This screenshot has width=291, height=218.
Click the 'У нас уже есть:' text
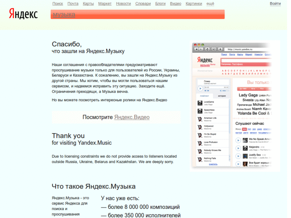pyautogui.click(x=120, y=198)
